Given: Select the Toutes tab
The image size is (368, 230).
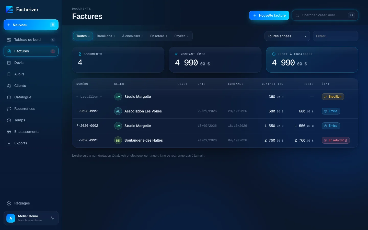Looking at the screenshot, I should pyautogui.click(x=83, y=36).
